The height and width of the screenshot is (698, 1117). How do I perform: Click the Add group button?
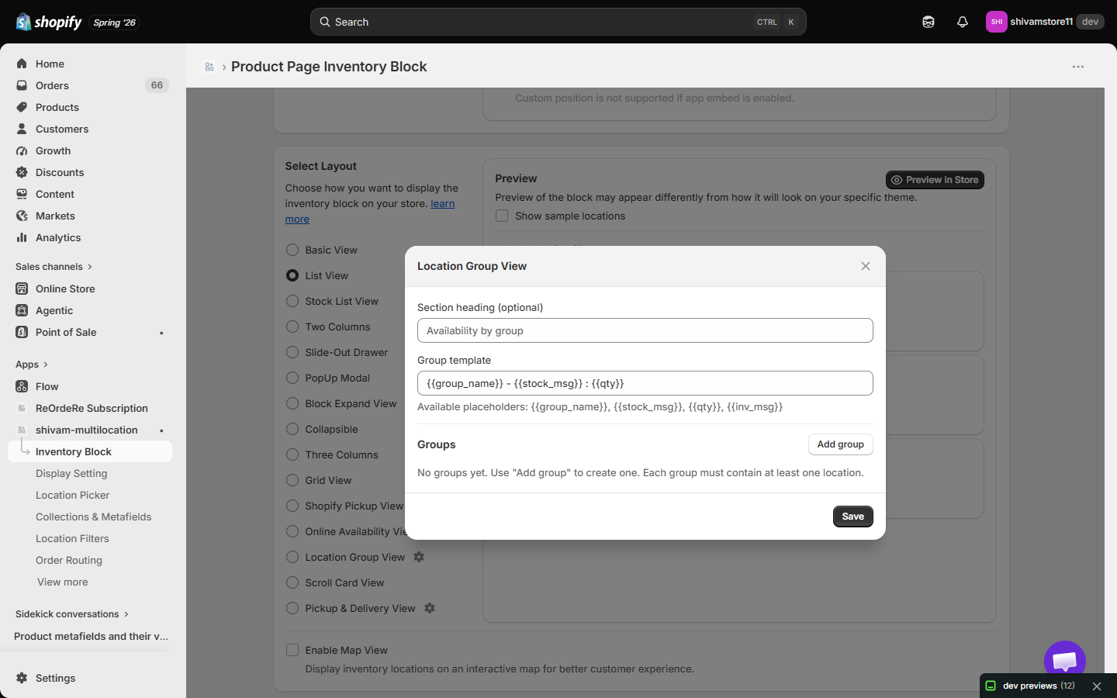click(841, 444)
